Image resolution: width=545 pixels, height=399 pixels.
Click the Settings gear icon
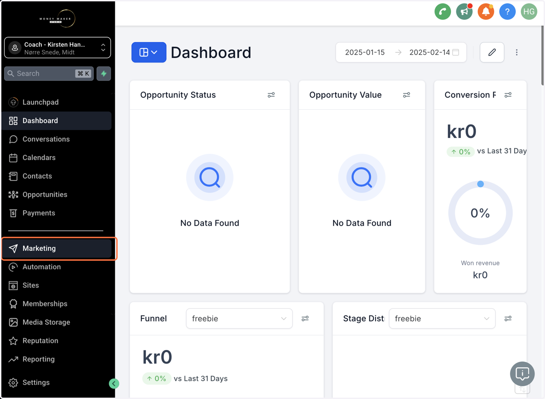click(13, 383)
